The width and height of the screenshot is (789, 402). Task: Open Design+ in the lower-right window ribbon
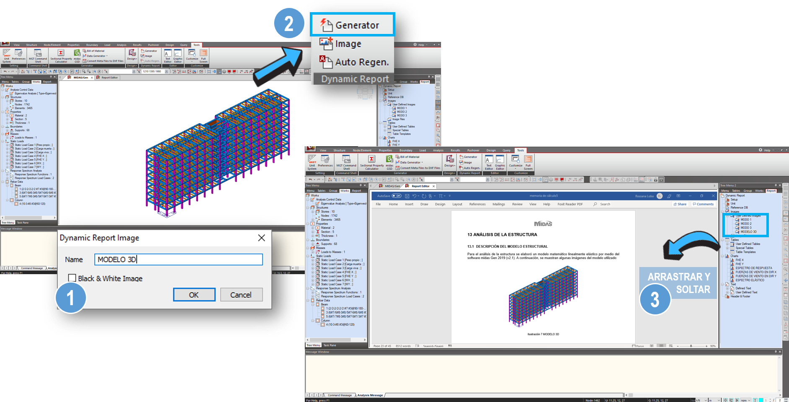coord(449,161)
